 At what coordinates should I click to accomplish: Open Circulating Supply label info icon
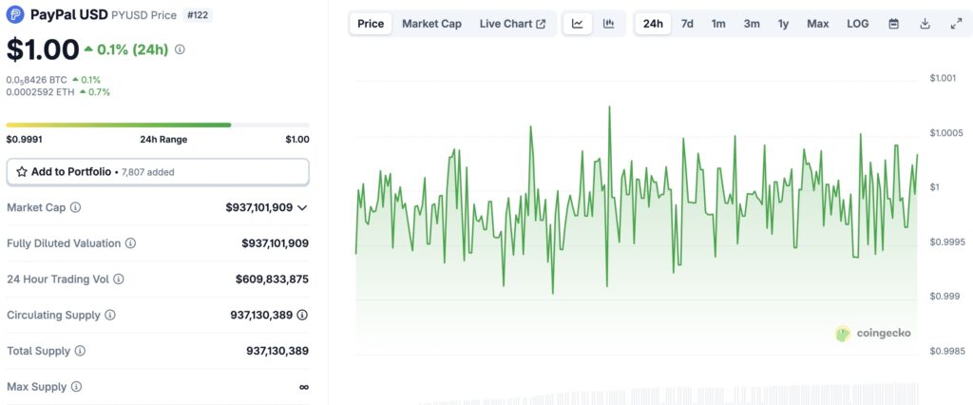pos(110,316)
